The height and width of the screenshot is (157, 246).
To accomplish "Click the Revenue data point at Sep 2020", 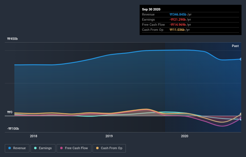I will pyautogui.click(x=241, y=59).
